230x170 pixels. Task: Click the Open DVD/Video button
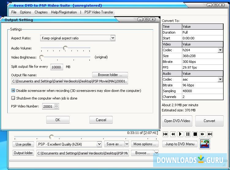[177, 121]
